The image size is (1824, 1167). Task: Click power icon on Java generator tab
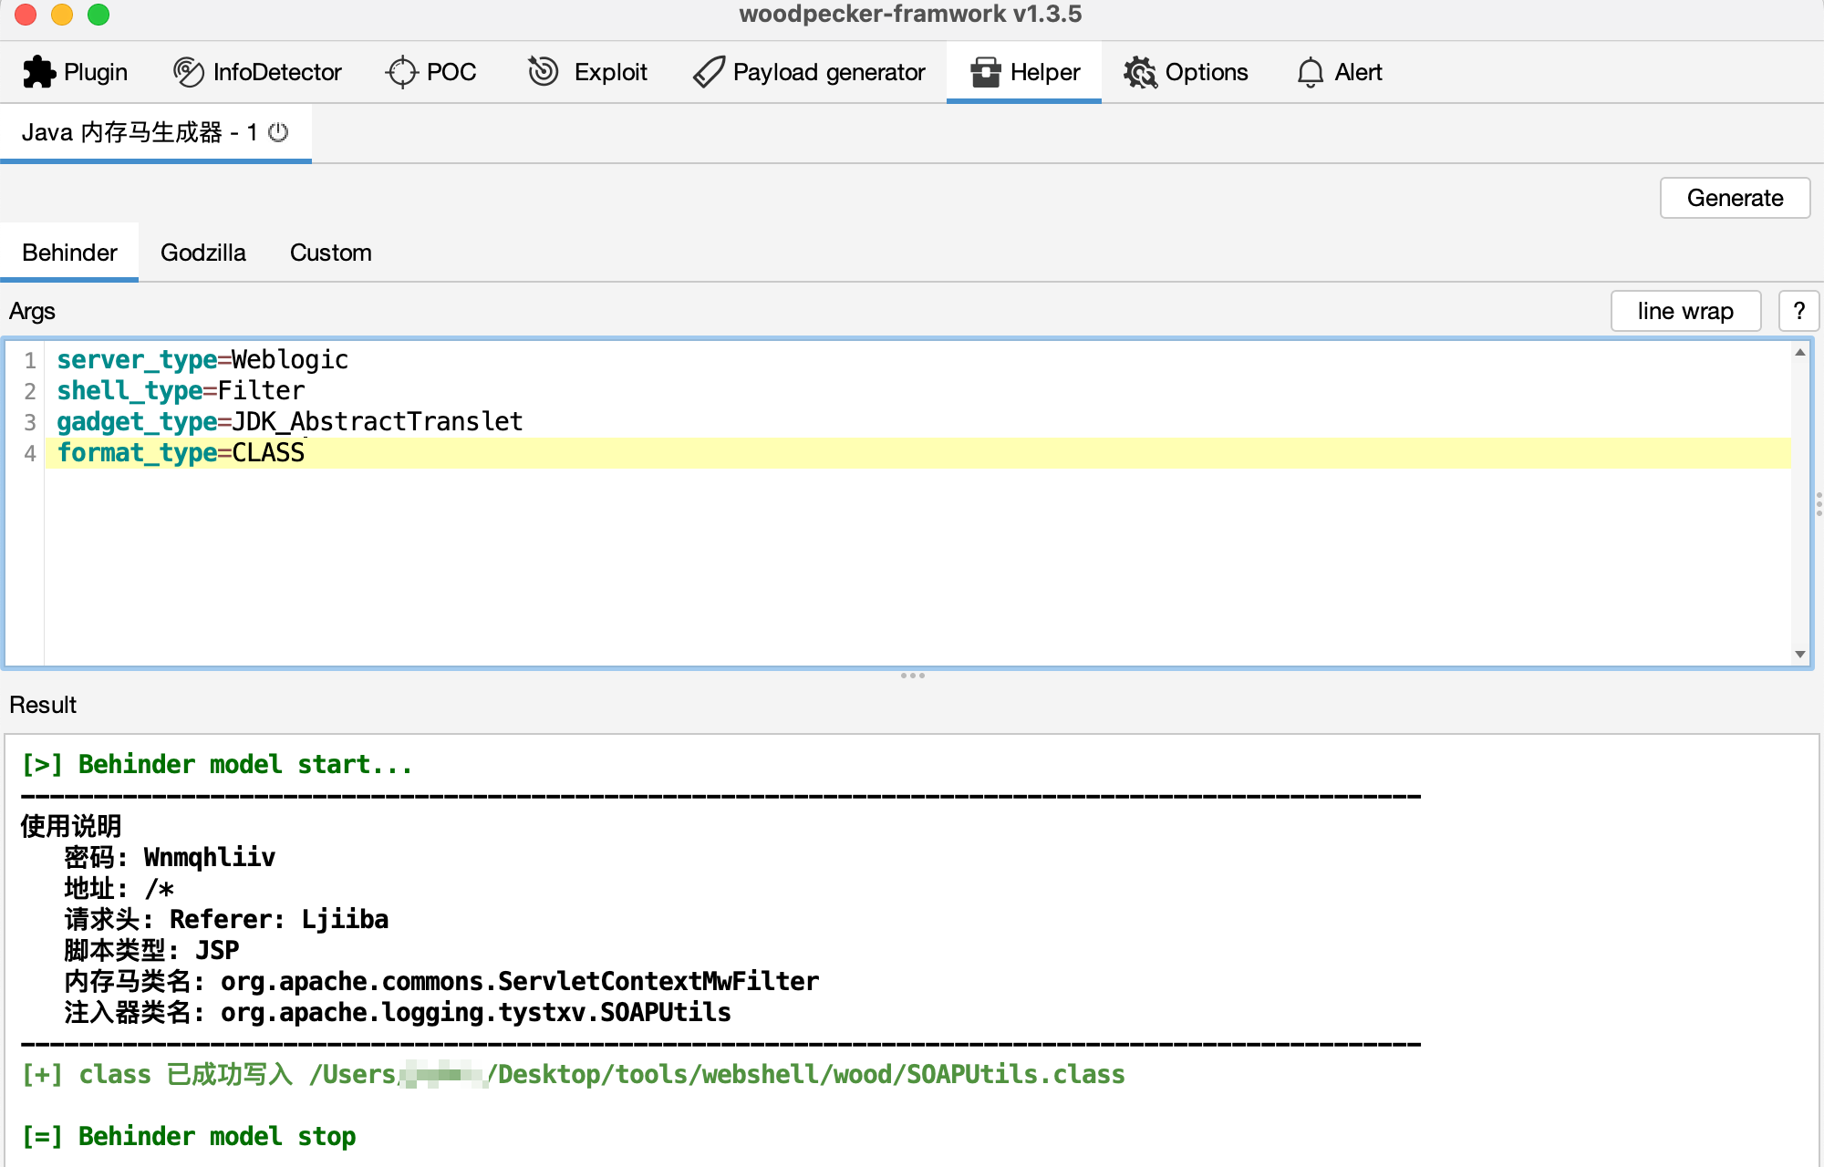[x=279, y=132]
